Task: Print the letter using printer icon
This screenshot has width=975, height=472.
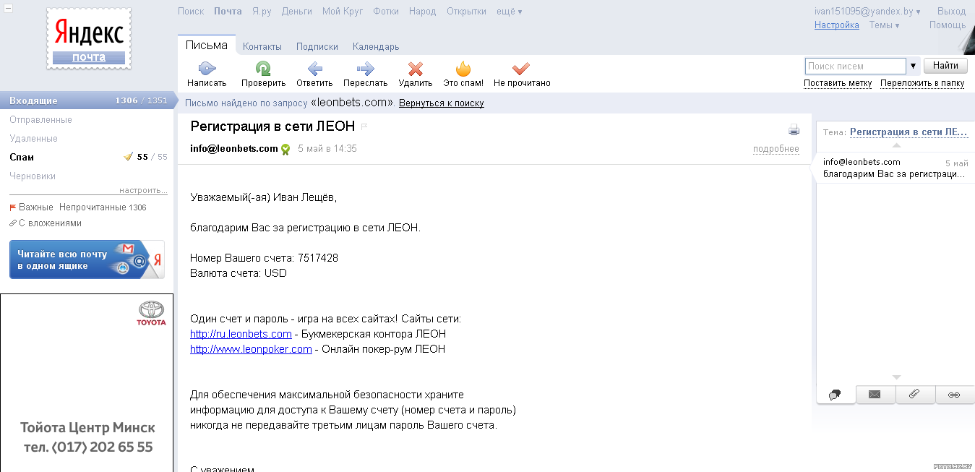Action: 794,129
